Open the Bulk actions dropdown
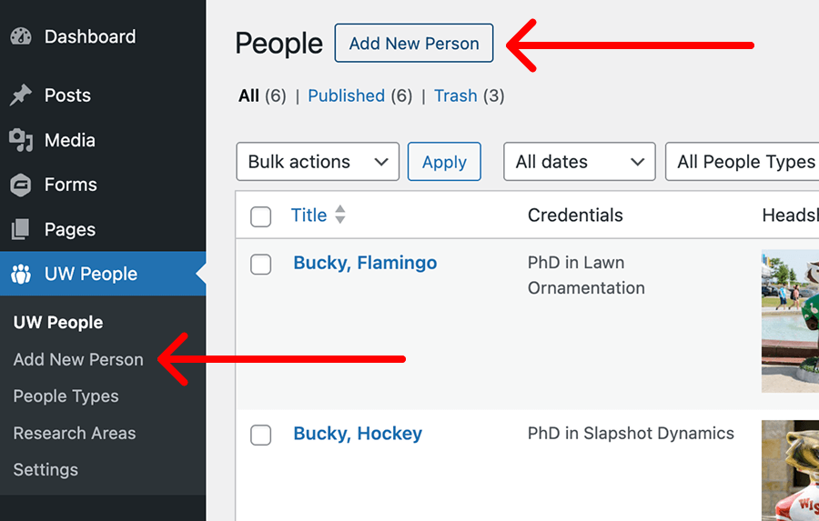The height and width of the screenshot is (521, 819). (317, 162)
